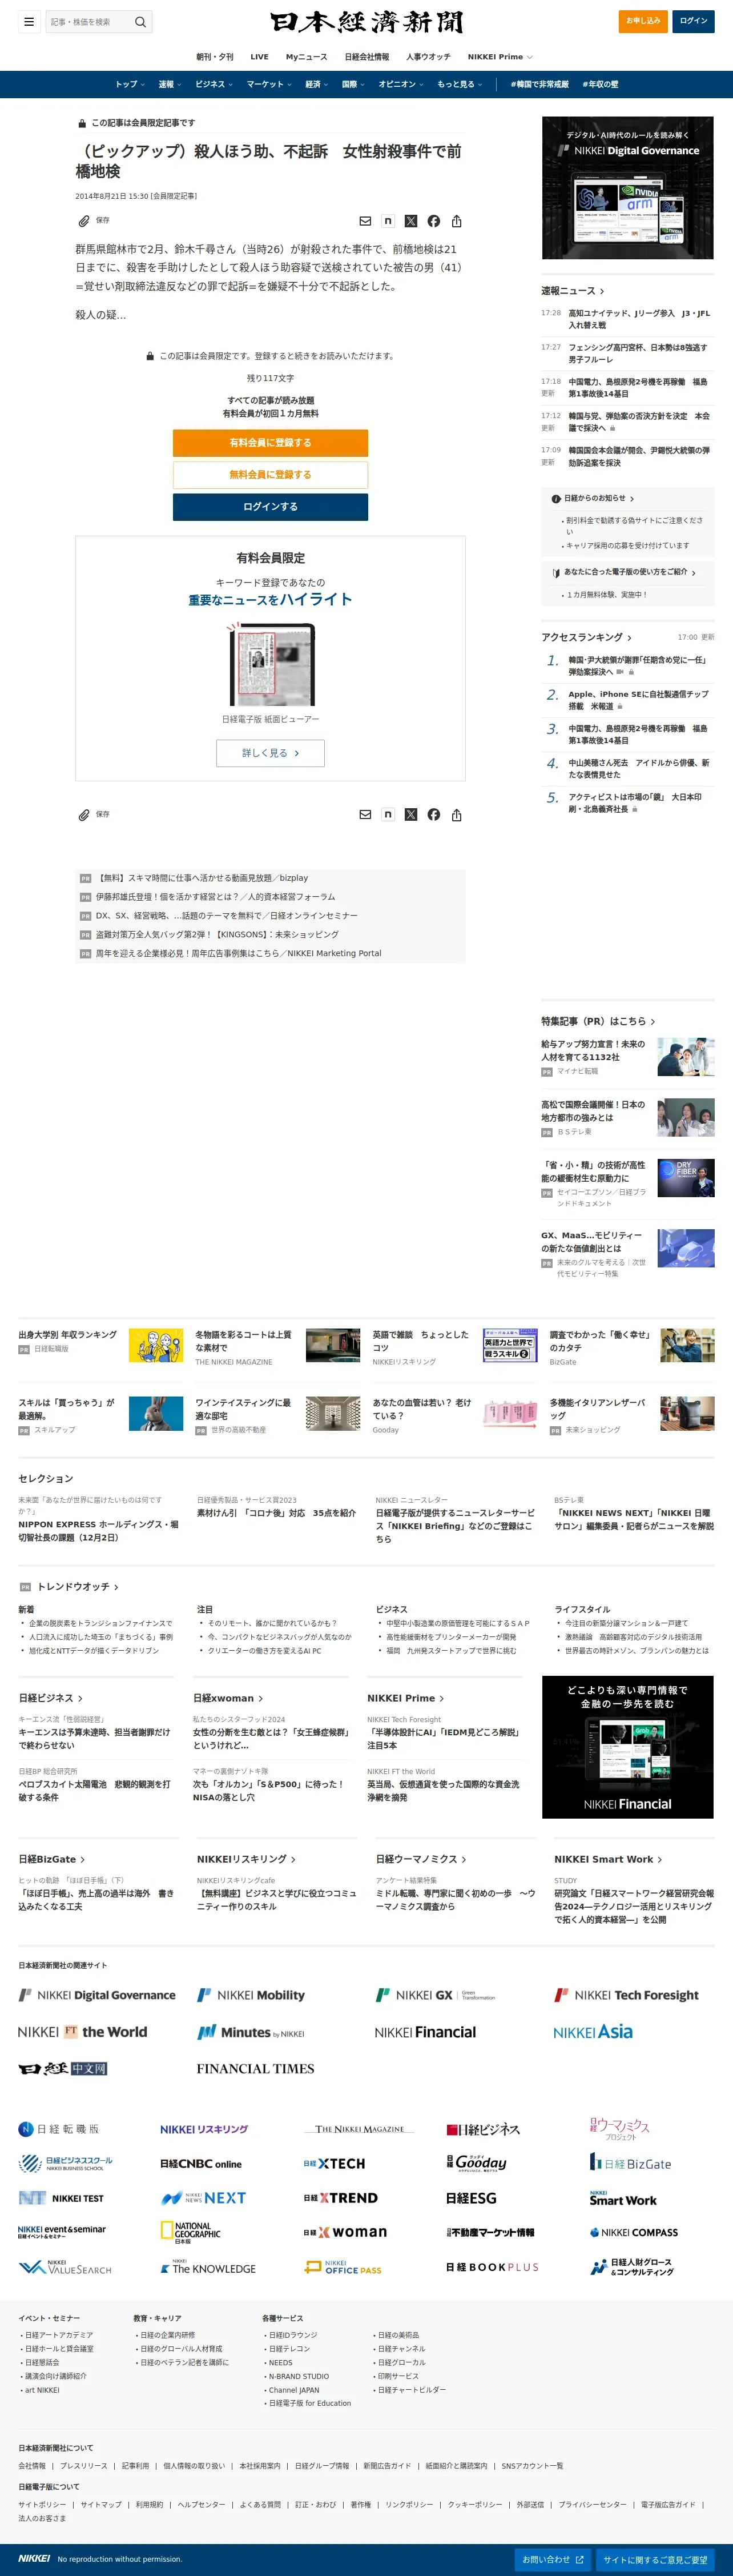The width and height of the screenshot is (733, 2576).
Task: Open the 朝刊・夕刊 tab
Action: tap(215, 57)
